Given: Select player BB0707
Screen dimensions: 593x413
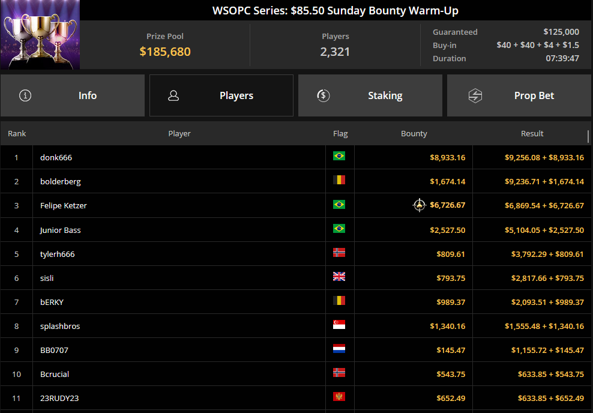Looking at the screenshot, I should [x=54, y=350].
